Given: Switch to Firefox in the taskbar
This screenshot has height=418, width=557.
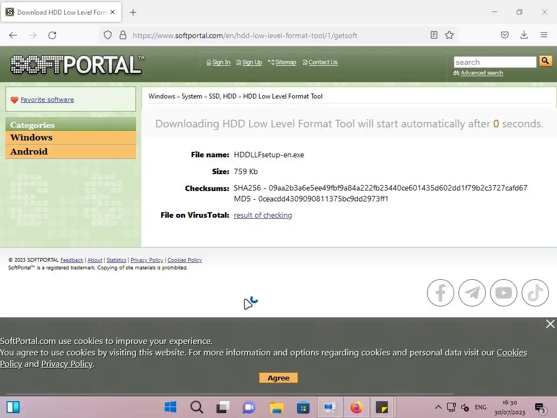Looking at the screenshot, I should [x=356, y=407].
